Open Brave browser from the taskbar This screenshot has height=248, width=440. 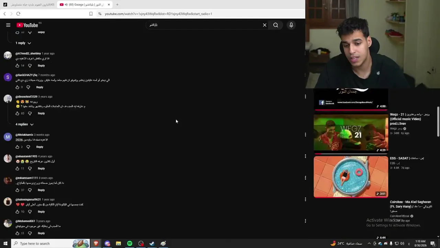pos(96,244)
